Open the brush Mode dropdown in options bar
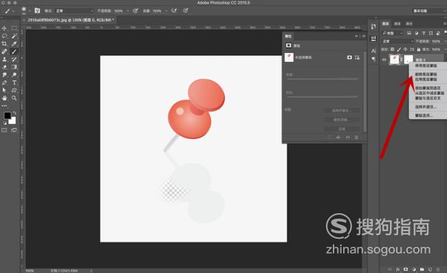Screen dimensions: 447x273 tap(74, 10)
